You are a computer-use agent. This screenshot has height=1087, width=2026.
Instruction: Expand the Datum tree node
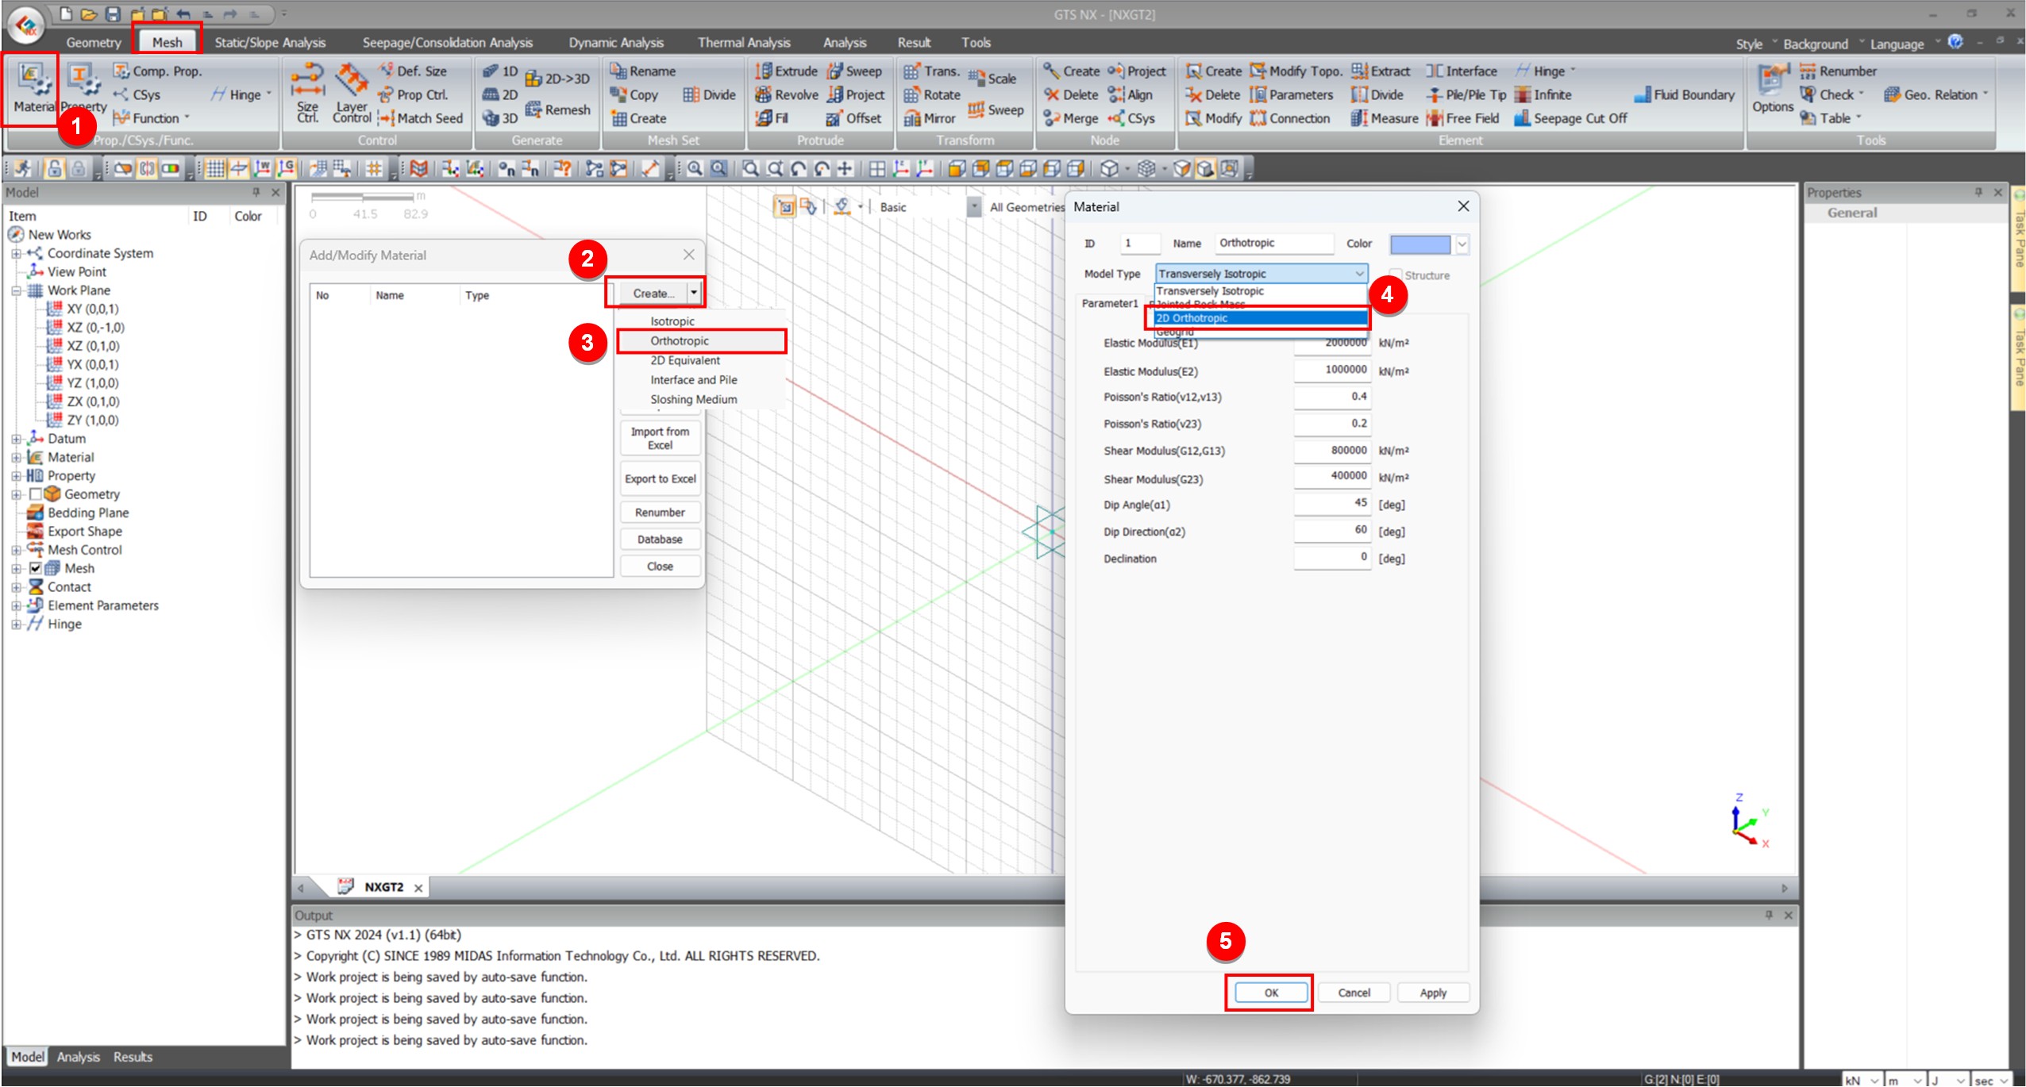(x=16, y=439)
